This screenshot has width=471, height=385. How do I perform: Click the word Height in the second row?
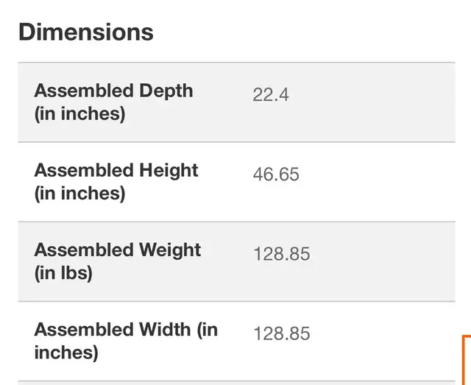click(x=169, y=171)
